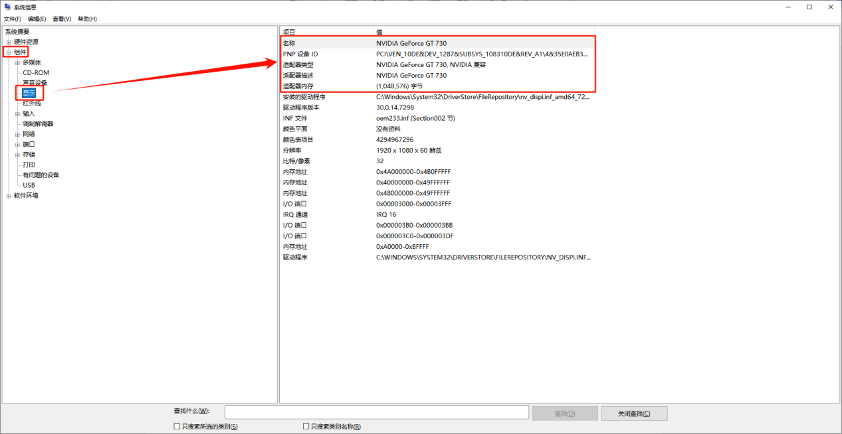Select 打印 in the tree
This screenshot has height=434, width=842.
pos(29,165)
